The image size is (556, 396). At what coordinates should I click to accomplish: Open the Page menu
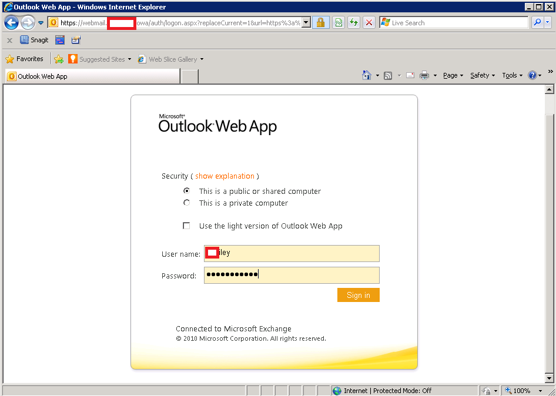coord(453,76)
